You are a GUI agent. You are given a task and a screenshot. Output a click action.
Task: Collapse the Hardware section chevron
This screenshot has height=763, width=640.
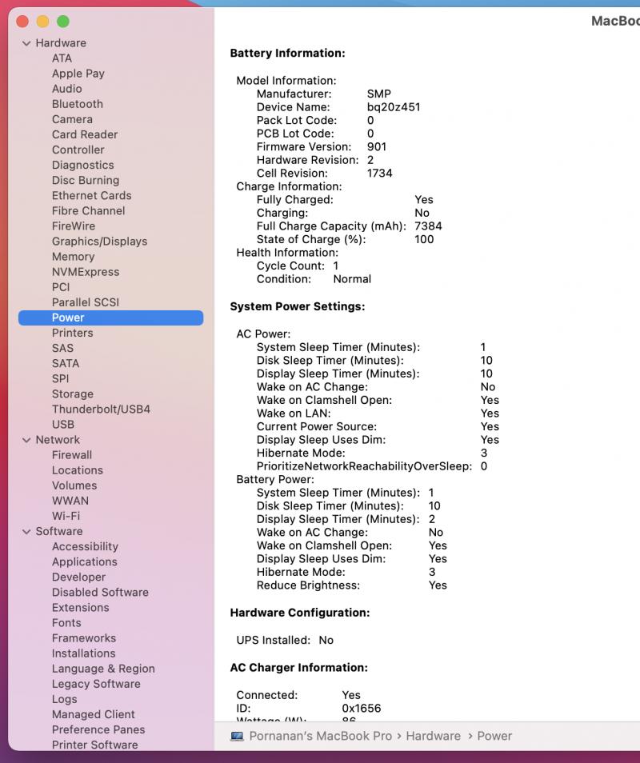(x=26, y=43)
